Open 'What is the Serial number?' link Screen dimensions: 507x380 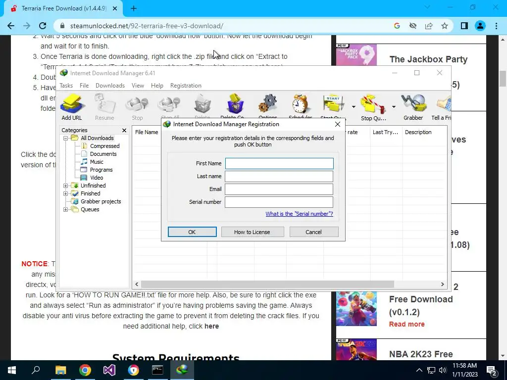[300, 214]
